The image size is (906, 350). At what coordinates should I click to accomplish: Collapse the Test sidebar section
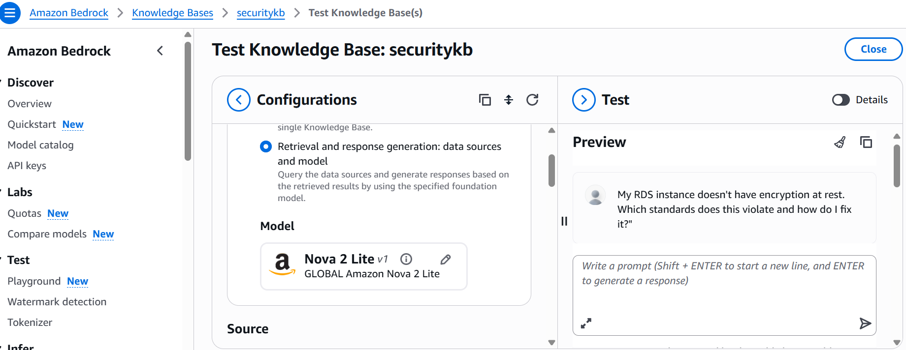2,260
